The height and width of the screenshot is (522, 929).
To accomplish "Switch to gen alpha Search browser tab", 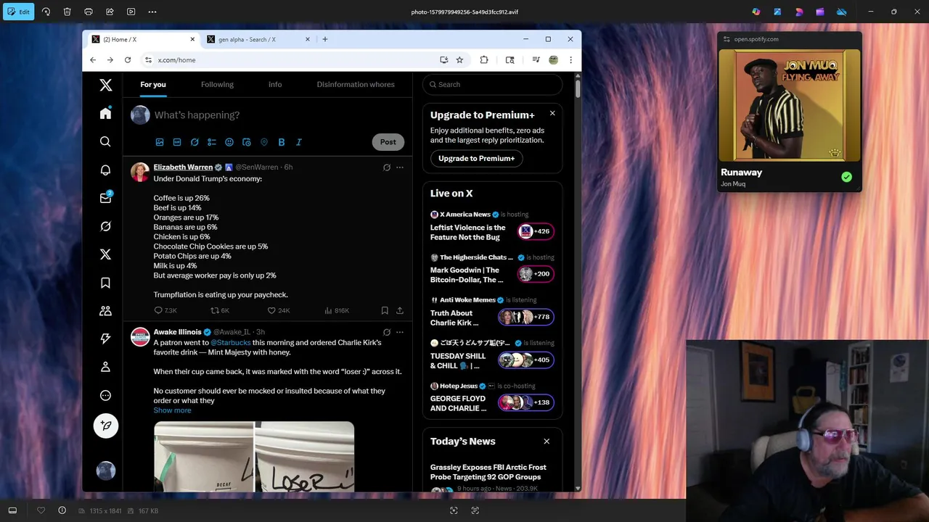I will [258, 39].
